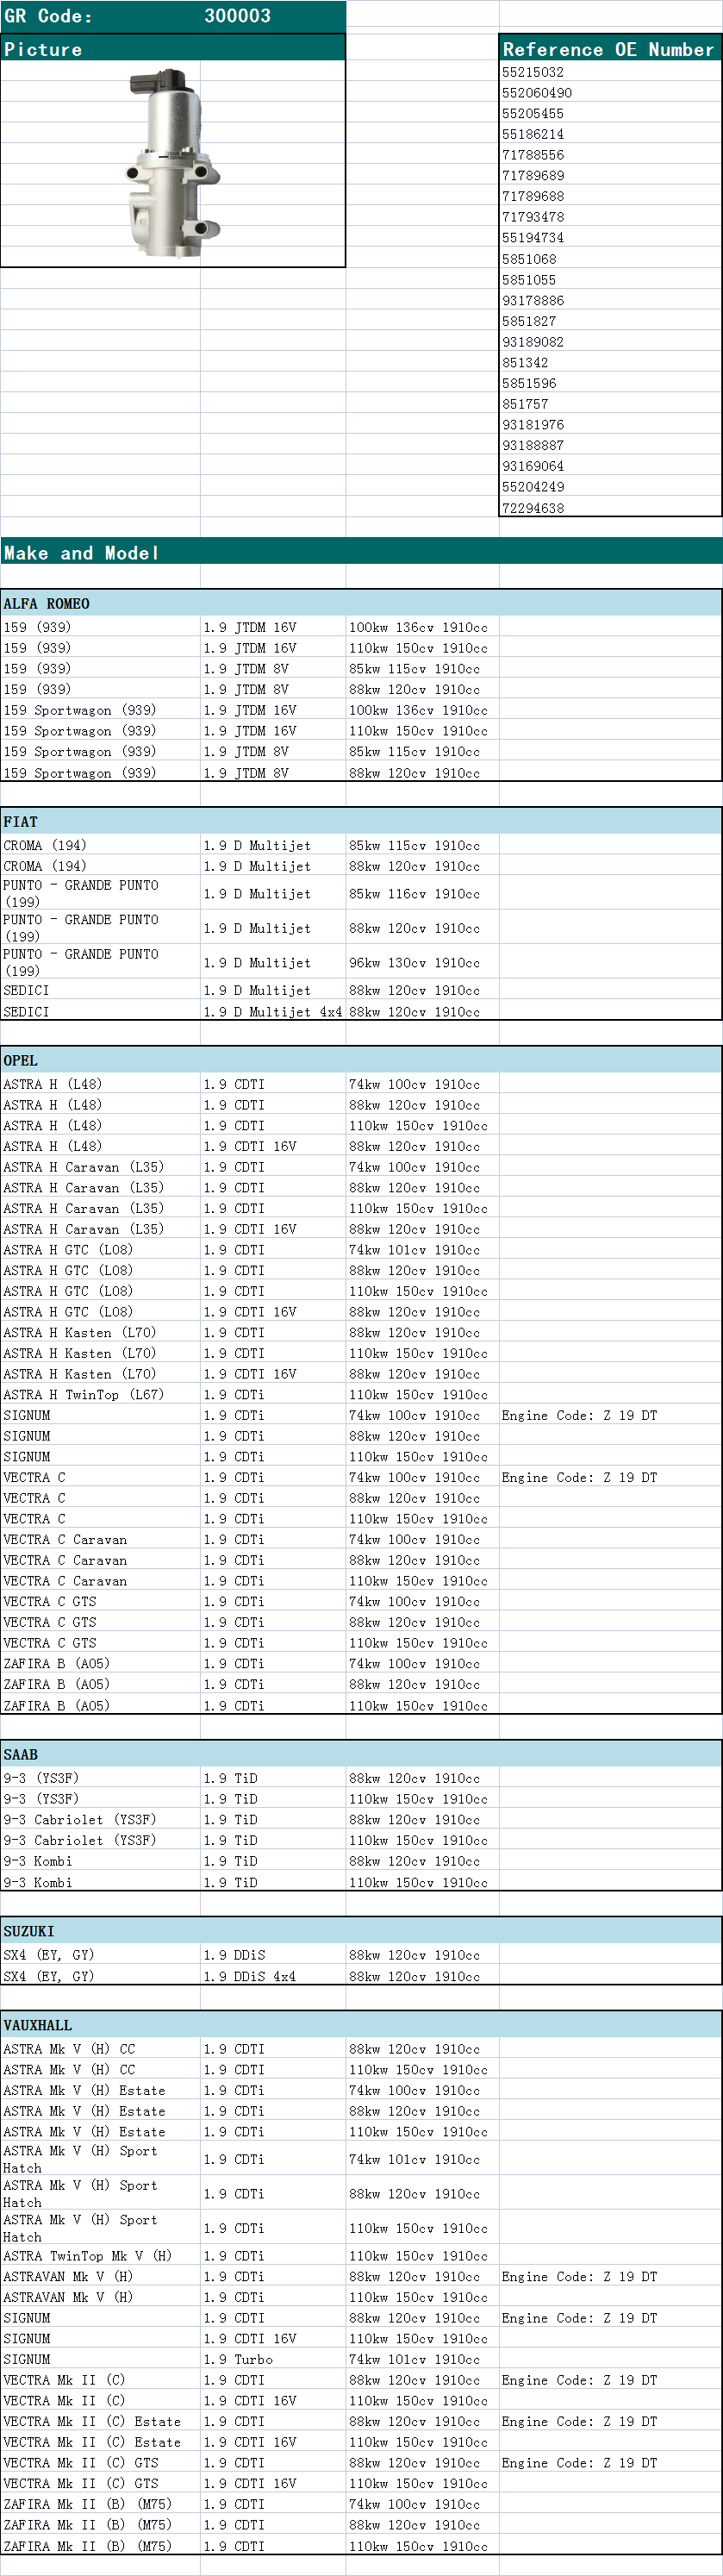Click OE number 5851596

coord(529,383)
